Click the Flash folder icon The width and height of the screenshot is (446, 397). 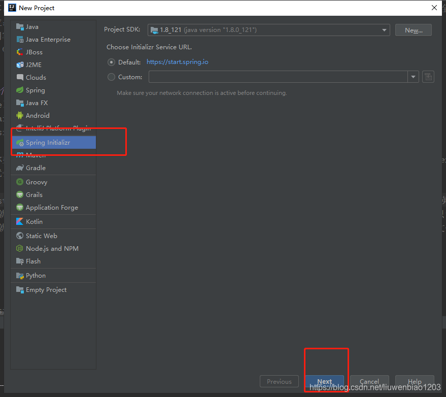20,261
